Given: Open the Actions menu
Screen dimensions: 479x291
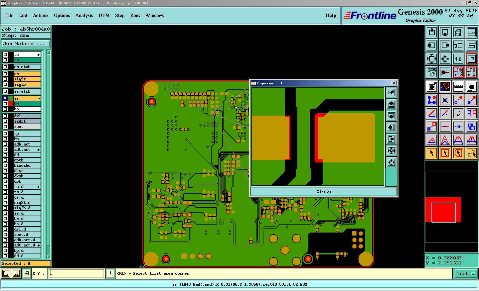Looking at the screenshot, I should [x=41, y=15].
